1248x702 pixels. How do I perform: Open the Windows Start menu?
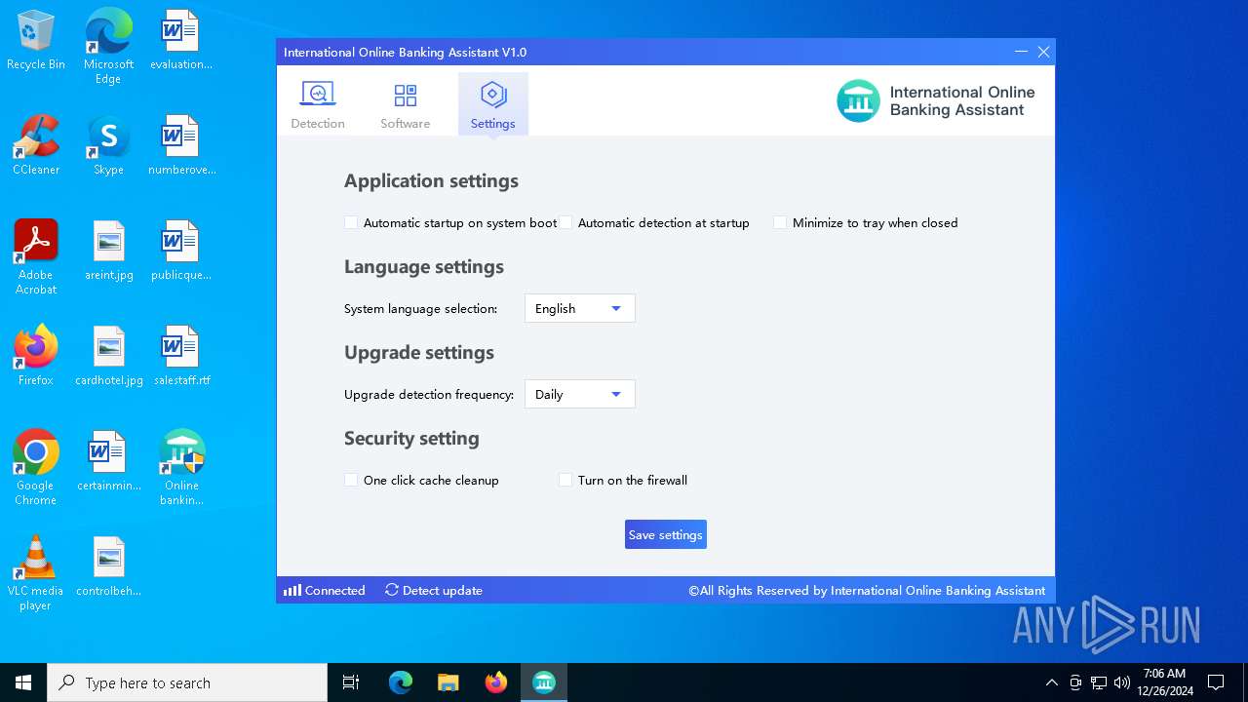(x=23, y=682)
